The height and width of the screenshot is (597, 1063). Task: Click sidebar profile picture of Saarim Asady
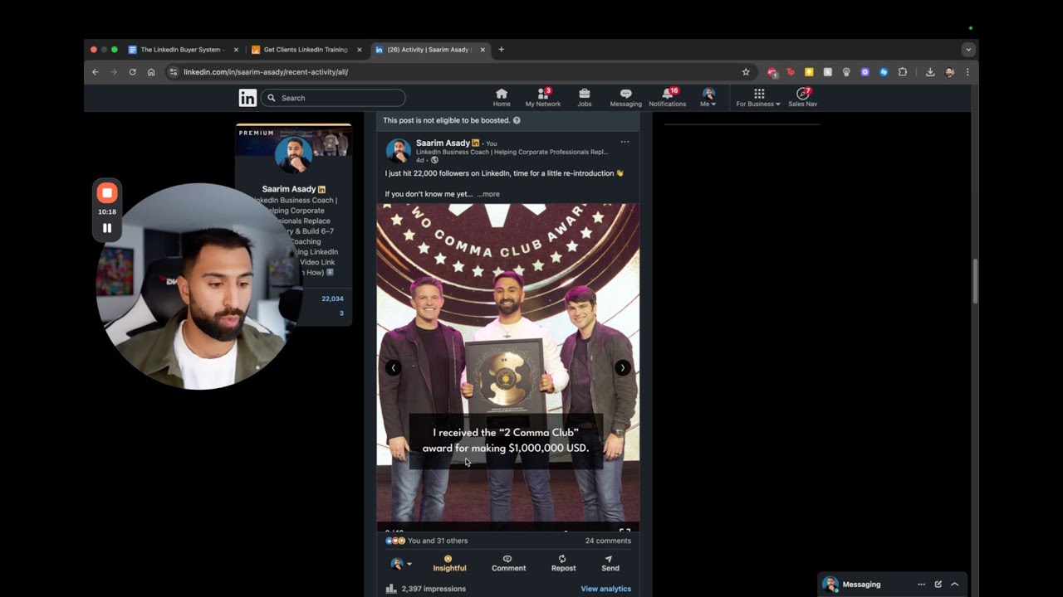293,154
